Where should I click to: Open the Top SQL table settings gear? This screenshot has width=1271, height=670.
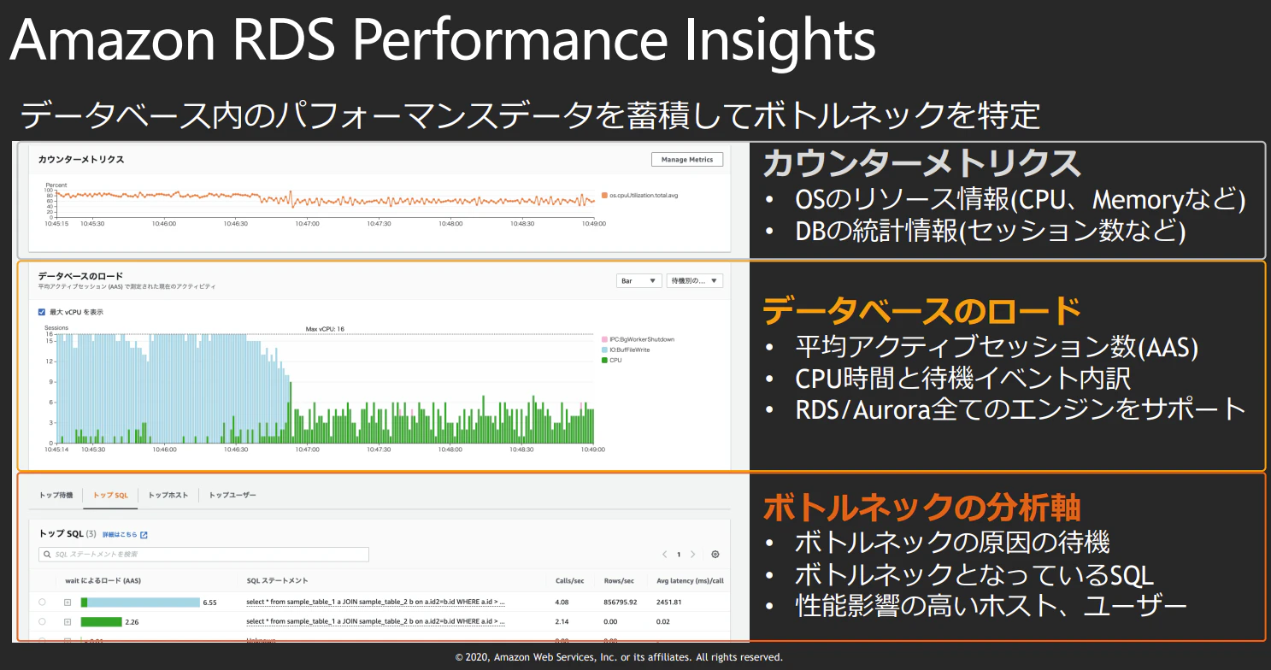click(715, 555)
